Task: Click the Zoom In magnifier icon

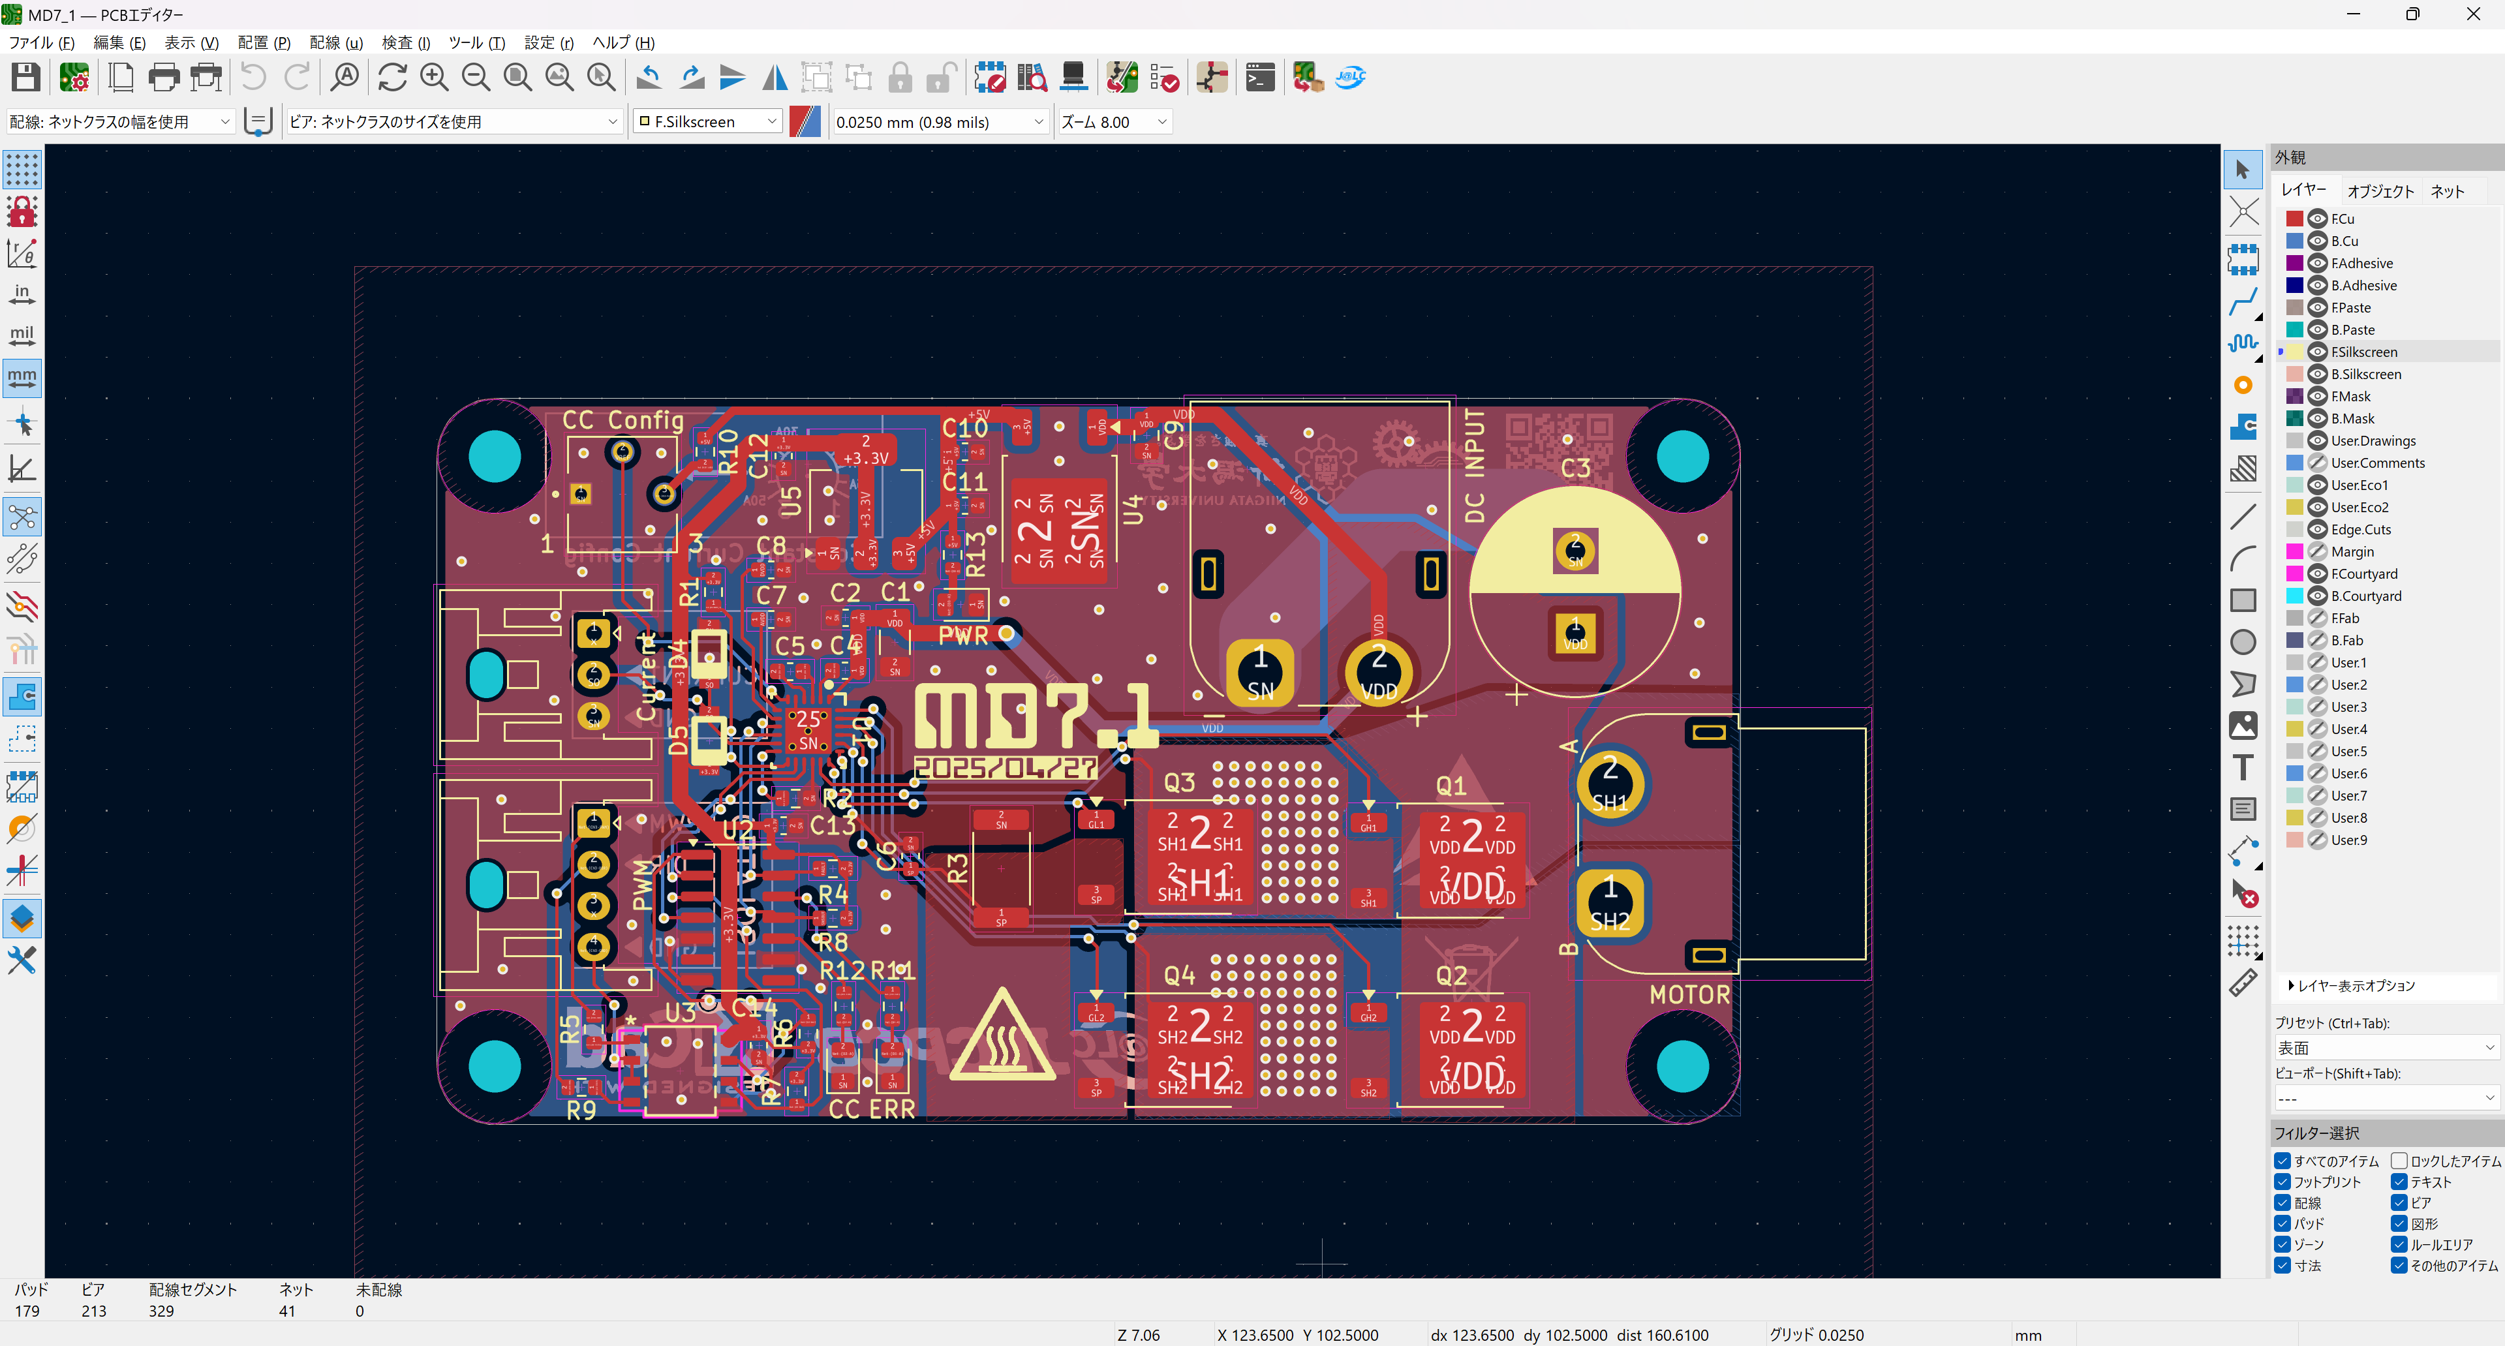Action: 434,77
